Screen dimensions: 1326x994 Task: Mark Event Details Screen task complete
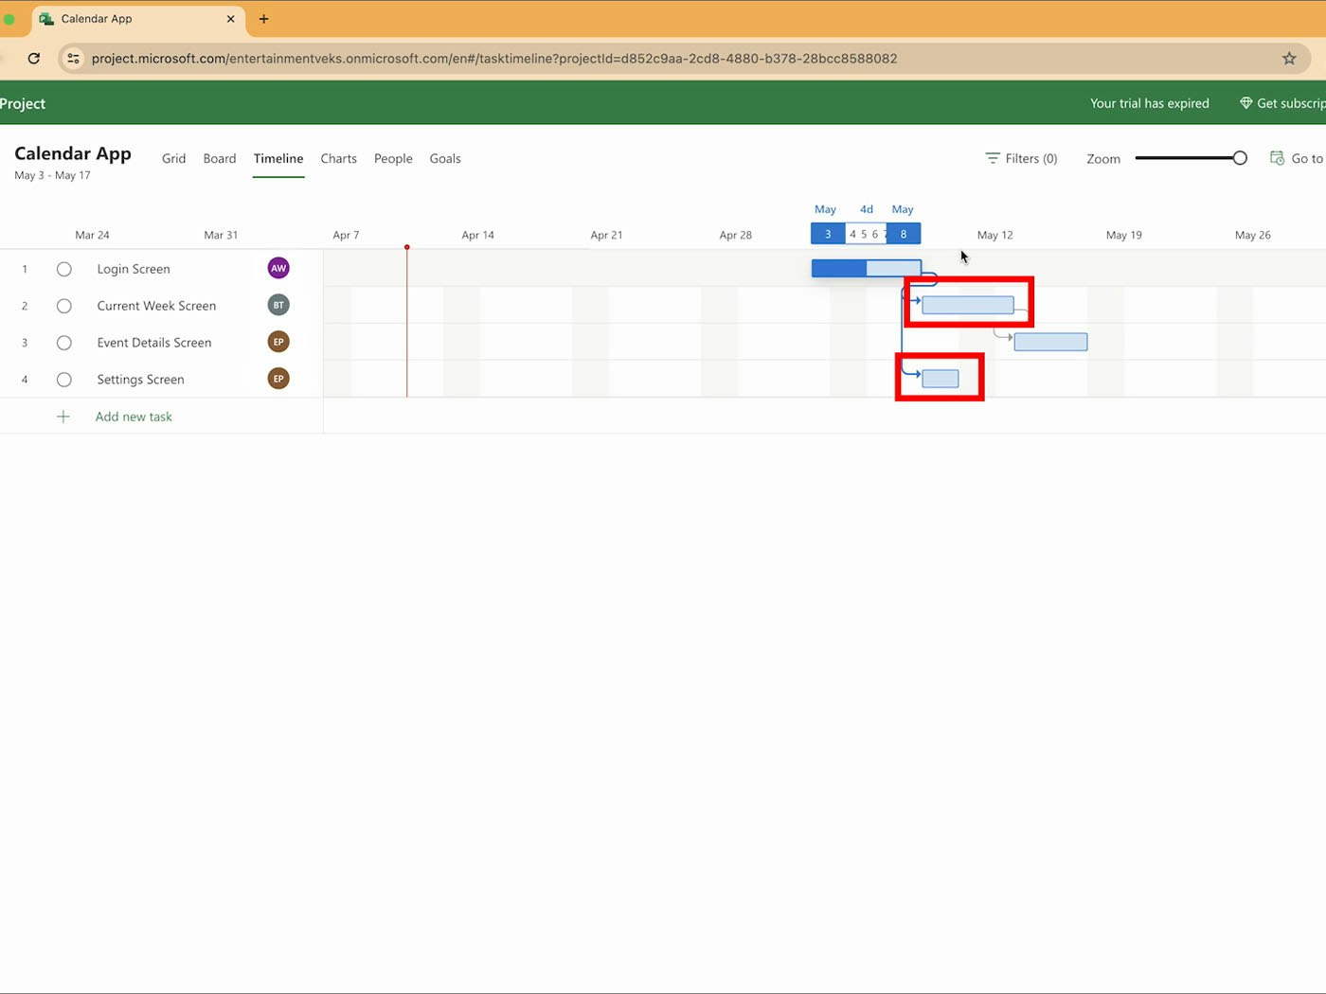tap(64, 343)
